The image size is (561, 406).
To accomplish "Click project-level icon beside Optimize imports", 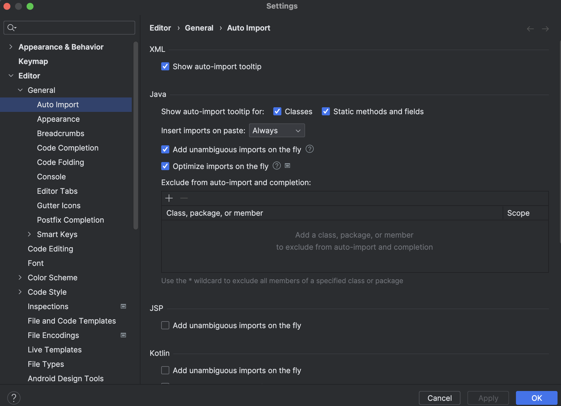I will tap(287, 166).
